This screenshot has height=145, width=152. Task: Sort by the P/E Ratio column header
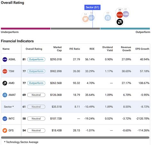75,49
